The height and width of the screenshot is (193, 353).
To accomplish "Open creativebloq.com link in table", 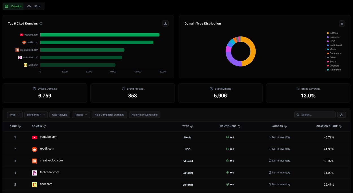I will tap(51, 161).
